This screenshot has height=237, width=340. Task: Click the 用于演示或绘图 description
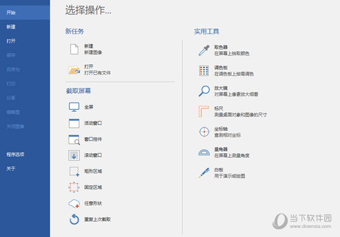pos(229,176)
